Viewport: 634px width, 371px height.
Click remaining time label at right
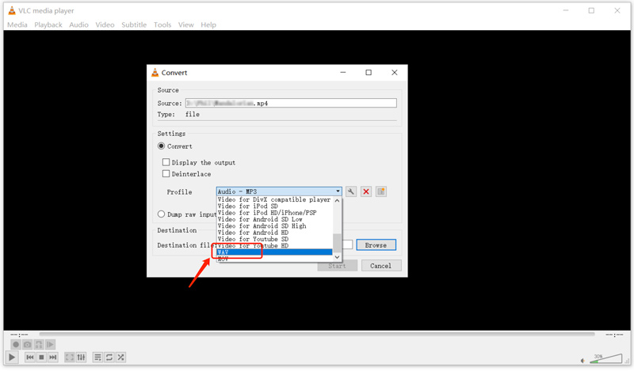coord(613,335)
